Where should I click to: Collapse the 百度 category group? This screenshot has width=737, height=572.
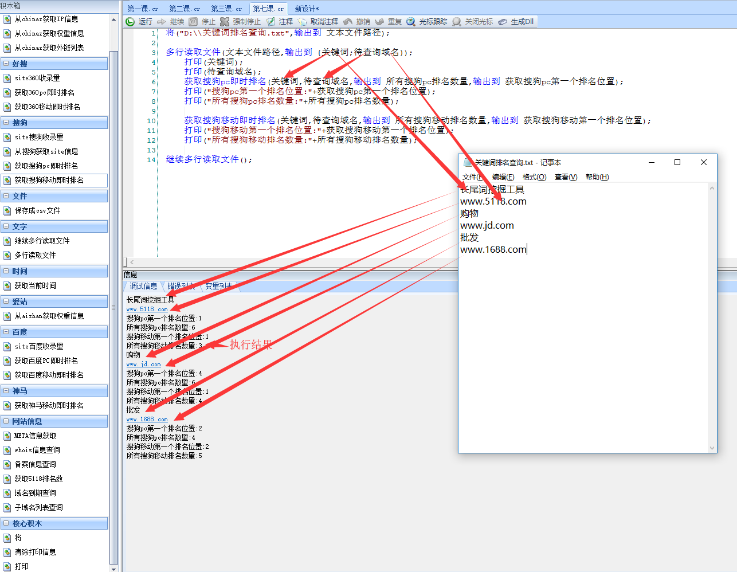click(x=6, y=332)
